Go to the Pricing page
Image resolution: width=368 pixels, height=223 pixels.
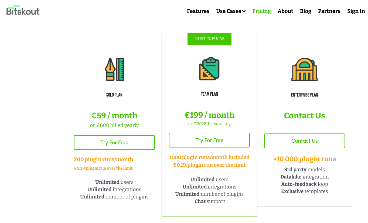click(261, 11)
